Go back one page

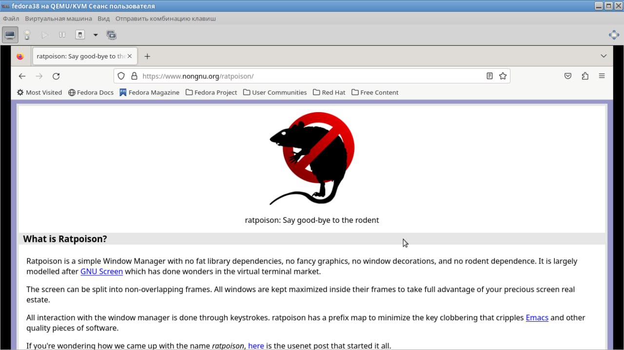22,76
